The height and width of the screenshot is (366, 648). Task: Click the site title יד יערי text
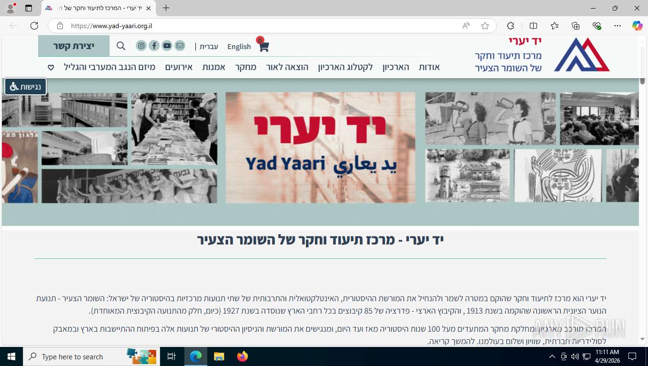pos(525,41)
